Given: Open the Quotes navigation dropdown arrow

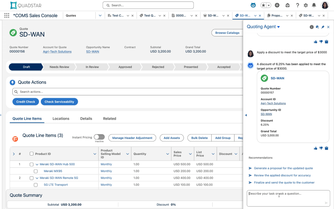Looking at the screenshot, I should click(x=100, y=15).
